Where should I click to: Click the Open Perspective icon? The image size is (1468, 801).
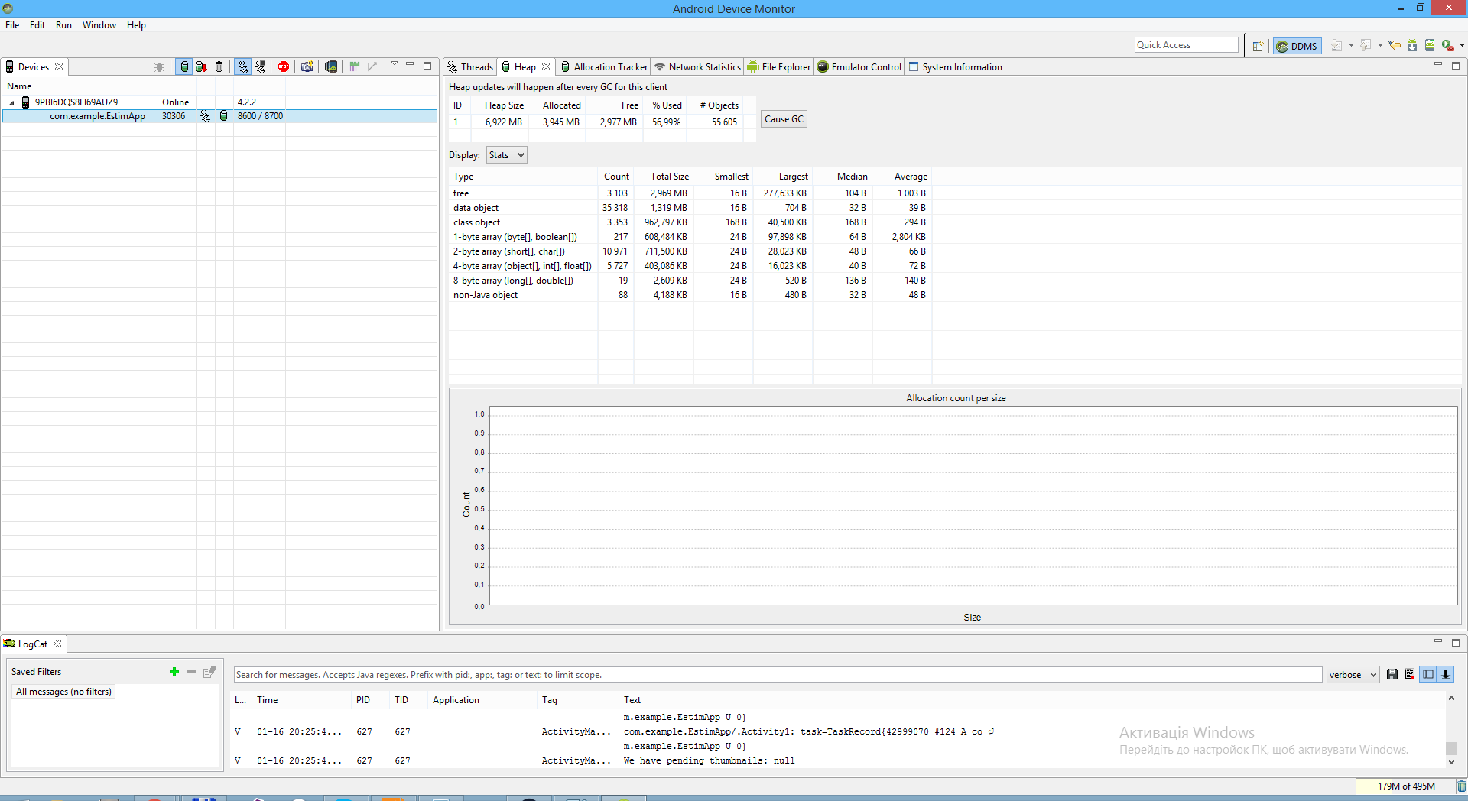point(1258,46)
